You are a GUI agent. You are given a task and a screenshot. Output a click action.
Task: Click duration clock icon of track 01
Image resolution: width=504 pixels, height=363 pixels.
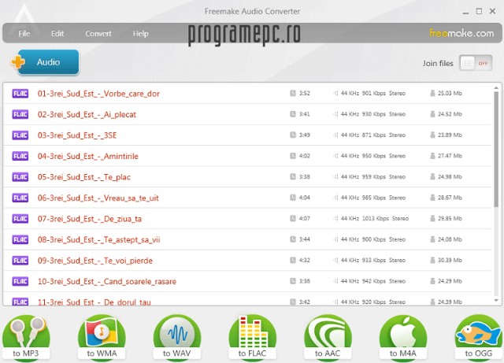(293, 93)
